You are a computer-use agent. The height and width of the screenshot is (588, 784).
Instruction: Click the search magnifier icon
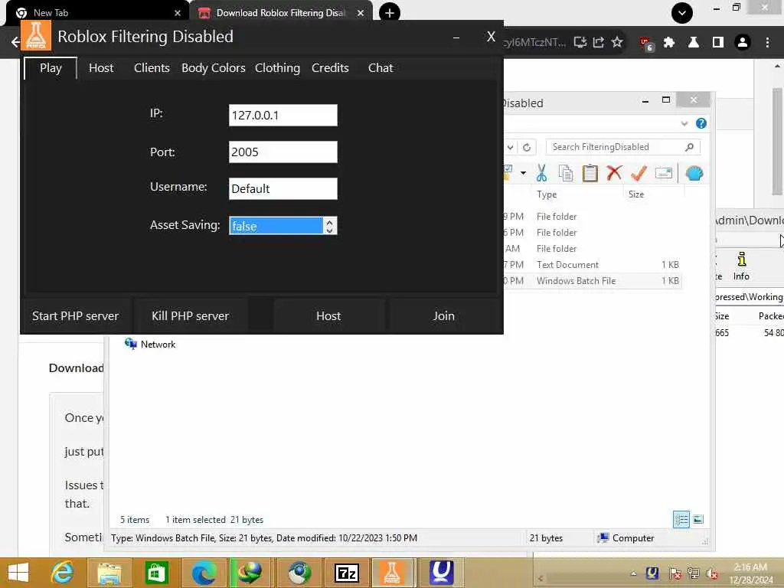click(x=690, y=147)
